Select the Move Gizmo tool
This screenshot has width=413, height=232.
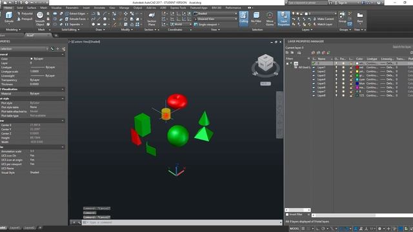coord(270,19)
